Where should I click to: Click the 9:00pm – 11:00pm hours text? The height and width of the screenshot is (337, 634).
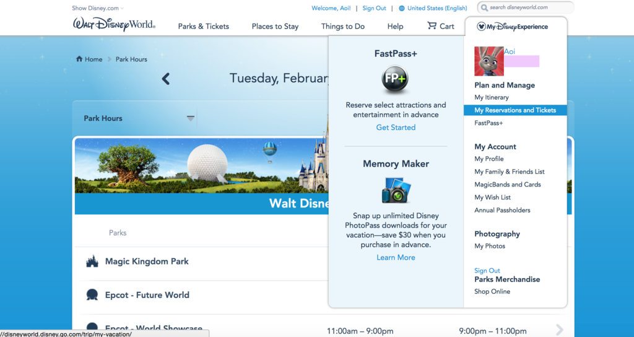[492, 331]
